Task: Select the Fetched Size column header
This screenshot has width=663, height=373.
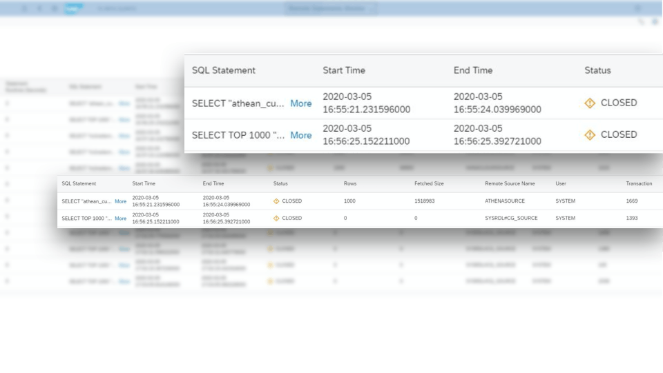Action: [429, 183]
